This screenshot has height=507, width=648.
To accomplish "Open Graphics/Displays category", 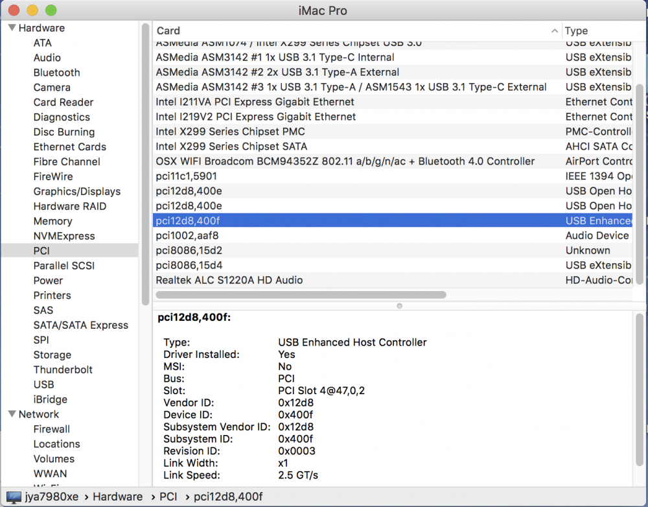I will (77, 191).
